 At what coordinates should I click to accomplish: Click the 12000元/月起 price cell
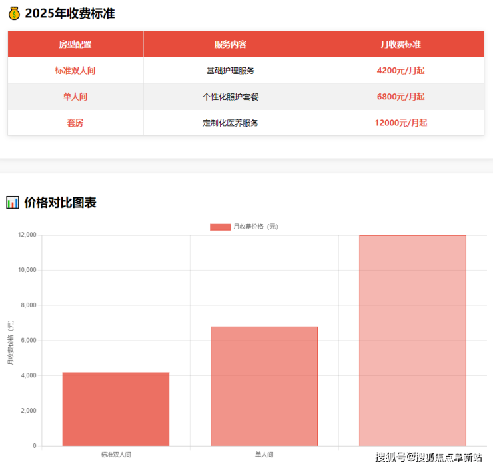[400, 123]
